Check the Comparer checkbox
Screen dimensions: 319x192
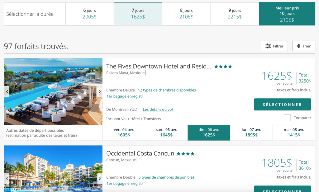click(x=287, y=118)
